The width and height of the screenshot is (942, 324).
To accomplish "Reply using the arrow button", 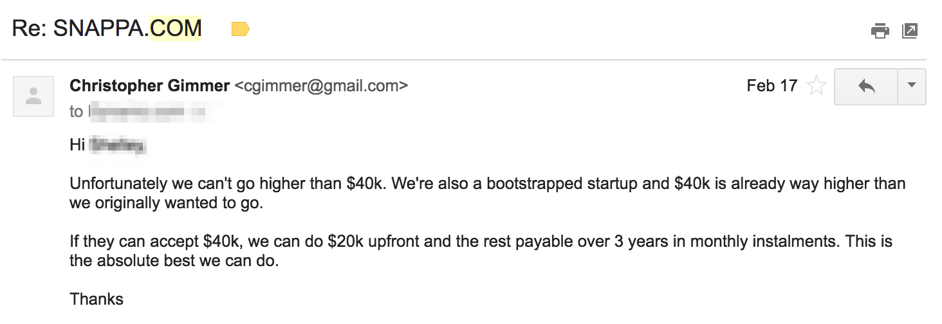I will point(866,86).
